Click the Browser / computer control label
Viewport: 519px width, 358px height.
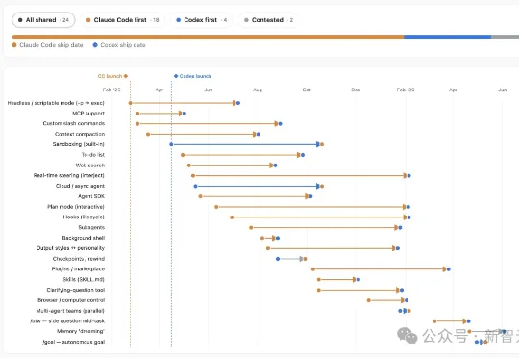click(x=71, y=300)
